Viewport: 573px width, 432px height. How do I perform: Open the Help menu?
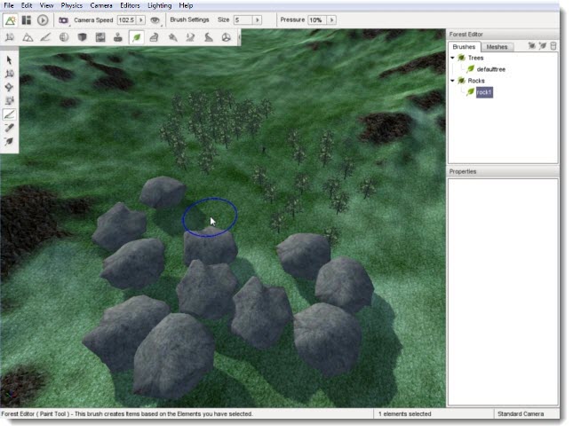(x=186, y=5)
